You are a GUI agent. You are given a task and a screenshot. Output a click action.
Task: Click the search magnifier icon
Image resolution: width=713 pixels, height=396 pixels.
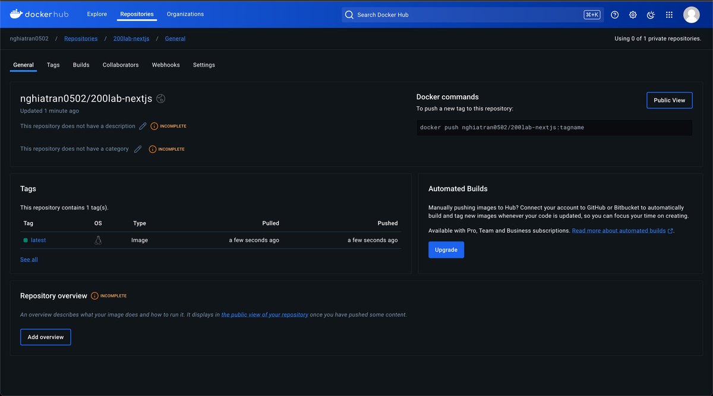[349, 14]
